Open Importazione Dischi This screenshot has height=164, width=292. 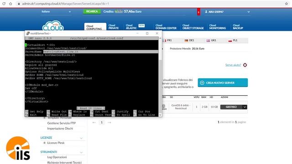[60, 128]
